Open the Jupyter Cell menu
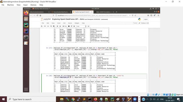Screen dimensions: 183x102 click(x=64, y=23)
